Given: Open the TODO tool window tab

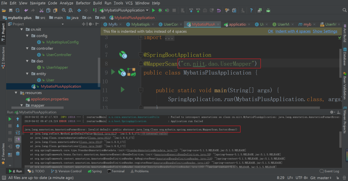Looking at the screenshot, I should [x=36, y=171].
